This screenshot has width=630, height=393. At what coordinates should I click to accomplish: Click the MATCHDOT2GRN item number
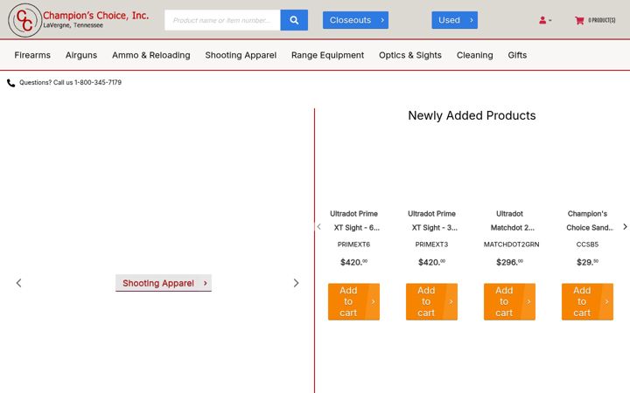[x=511, y=245]
